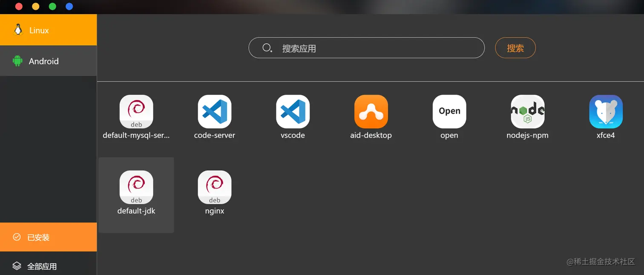Click the code-server label text
Image resolution: width=644 pixels, height=275 pixels.
click(215, 136)
